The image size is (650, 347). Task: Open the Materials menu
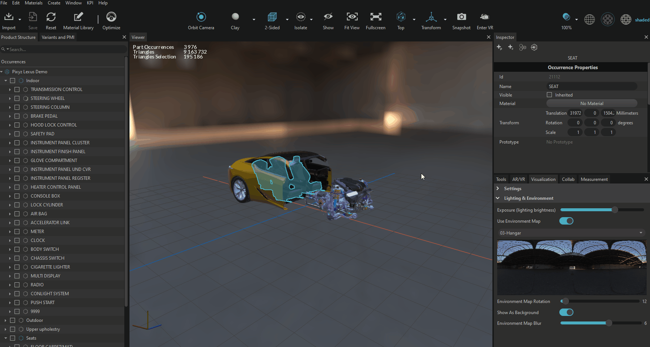coord(34,3)
